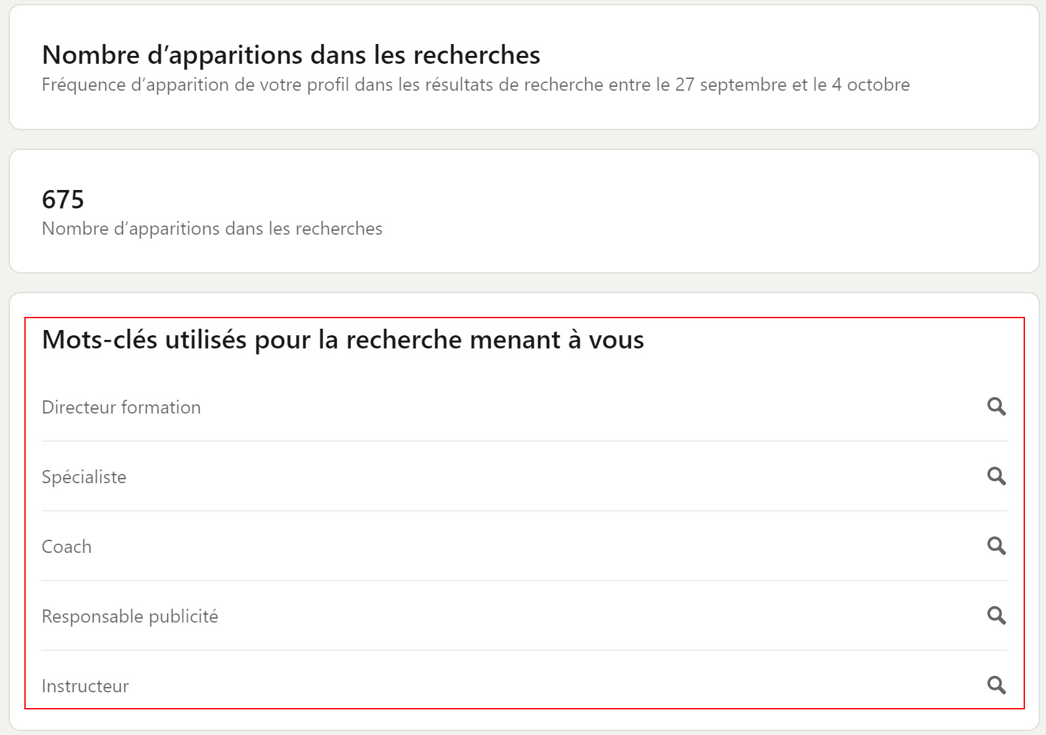Screen dimensions: 1046x735
Task: Click the word 'Mots-clés' in section heading
Action: [99, 340]
